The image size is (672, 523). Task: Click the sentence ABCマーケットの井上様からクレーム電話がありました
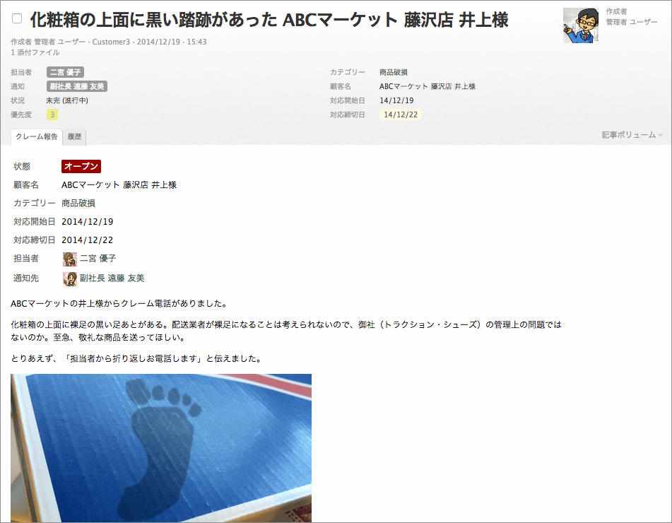click(x=119, y=303)
